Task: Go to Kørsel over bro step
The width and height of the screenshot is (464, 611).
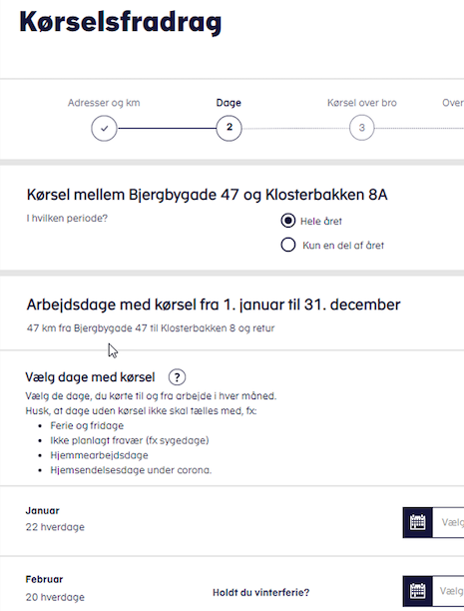Action: (x=362, y=103)
